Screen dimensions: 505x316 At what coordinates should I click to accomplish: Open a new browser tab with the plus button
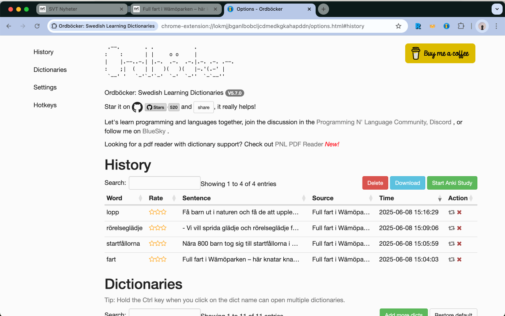pos(324,9)
